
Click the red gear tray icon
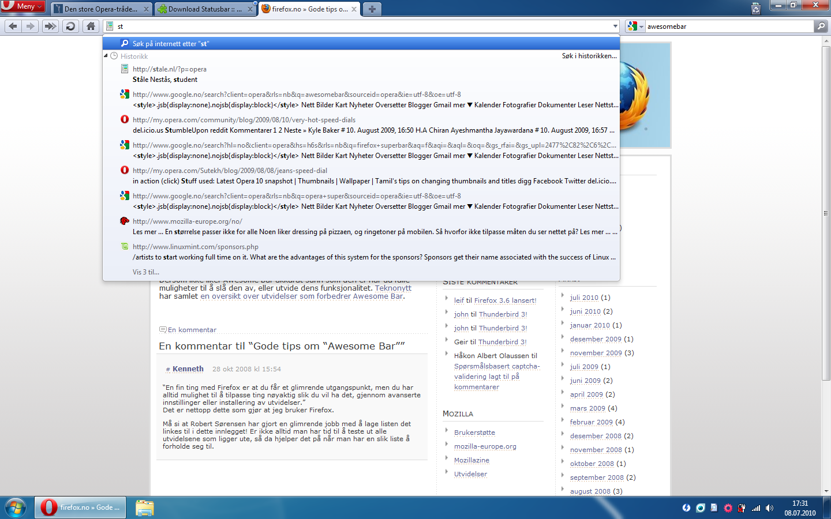[728, 508]
